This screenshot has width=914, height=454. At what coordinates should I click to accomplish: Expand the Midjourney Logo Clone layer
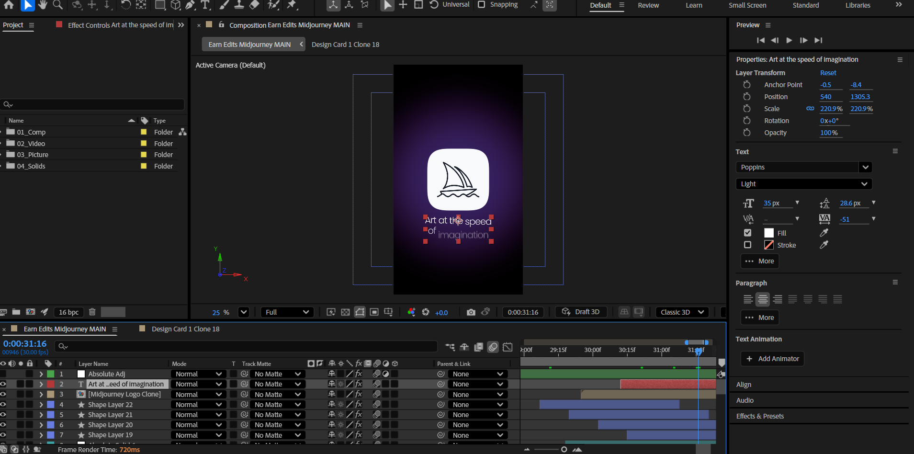click(41, 395)
